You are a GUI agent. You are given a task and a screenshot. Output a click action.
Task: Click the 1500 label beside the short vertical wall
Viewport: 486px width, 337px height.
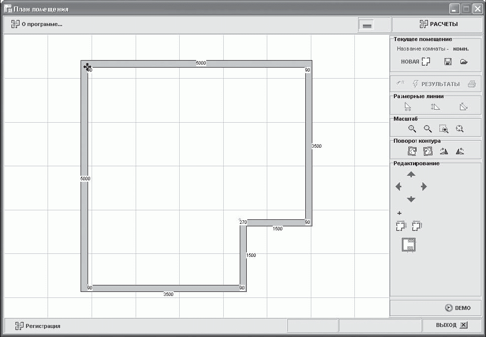(251, 255)
